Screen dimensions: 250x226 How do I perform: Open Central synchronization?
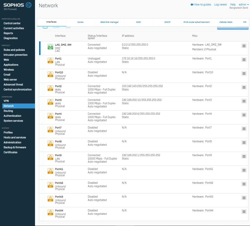[x=18, y=89]
